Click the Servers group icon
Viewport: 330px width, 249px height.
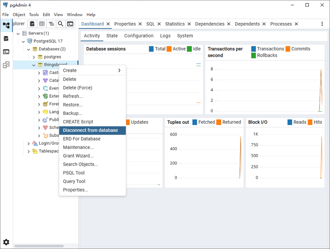click(x=24, y=33)
